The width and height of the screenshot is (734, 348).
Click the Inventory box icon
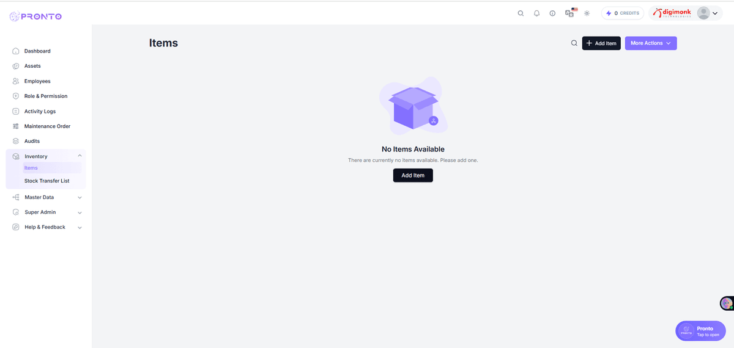(17, 156)
